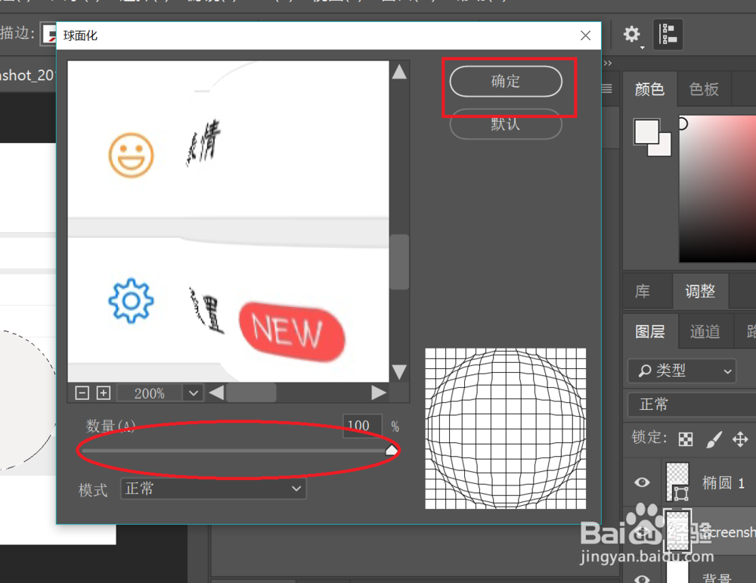
Task: Click the 数量 slider handle
Action: (392, 451)
